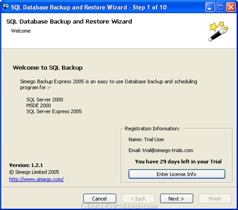238x210 pixels.
Task: Click the window title bar text
Action: (x=89, y=7)
